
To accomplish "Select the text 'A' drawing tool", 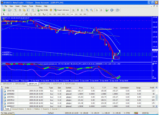I will tap(35, 14).
